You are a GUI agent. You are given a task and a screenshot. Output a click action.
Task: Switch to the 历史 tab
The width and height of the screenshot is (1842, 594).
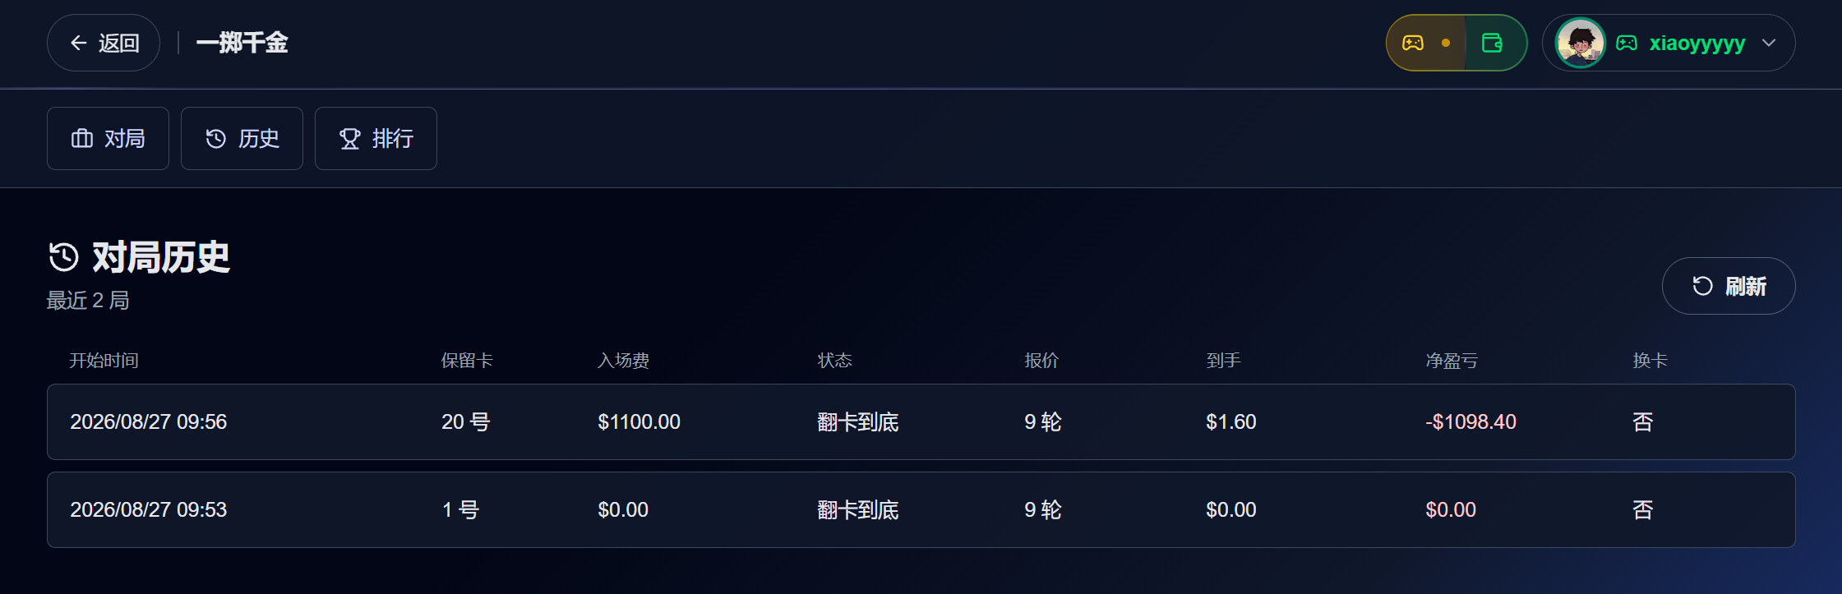(242, 138)
